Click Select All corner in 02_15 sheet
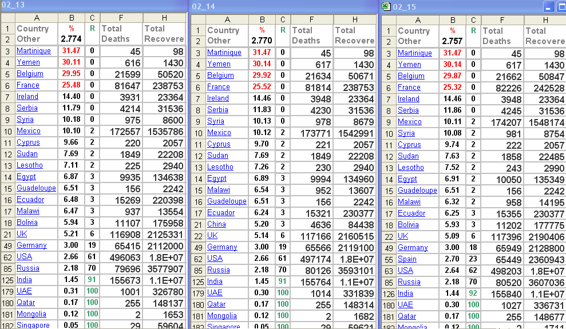The height and width of the screenshot is (329, 566). 389,19
